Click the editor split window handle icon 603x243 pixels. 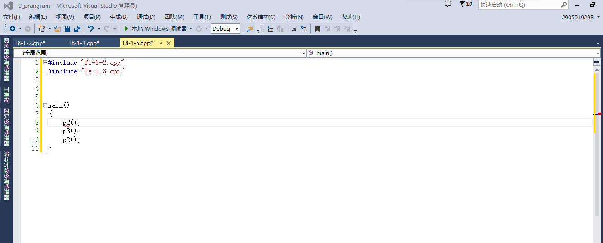(x=597, y=62)
